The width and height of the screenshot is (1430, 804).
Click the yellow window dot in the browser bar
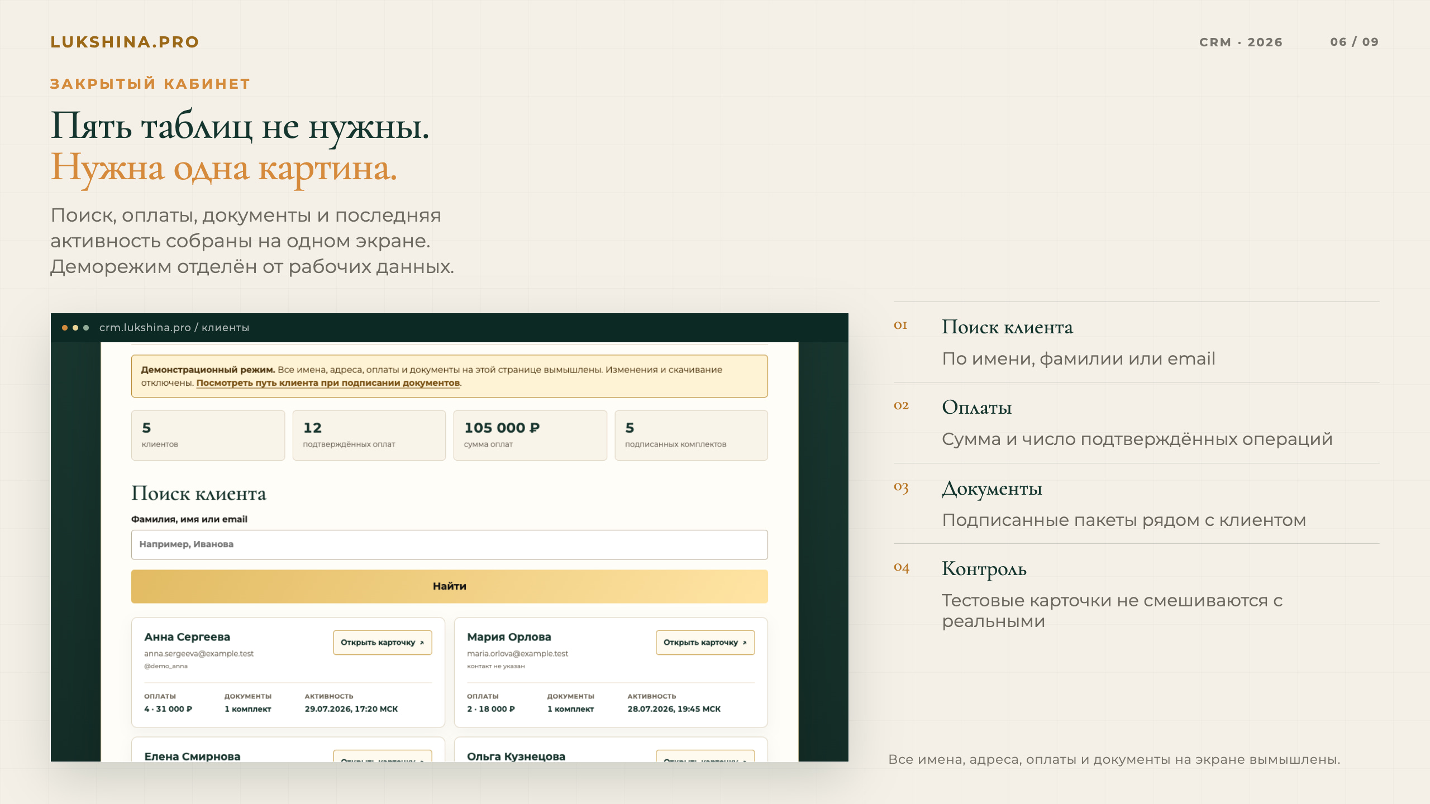point(75,328)
